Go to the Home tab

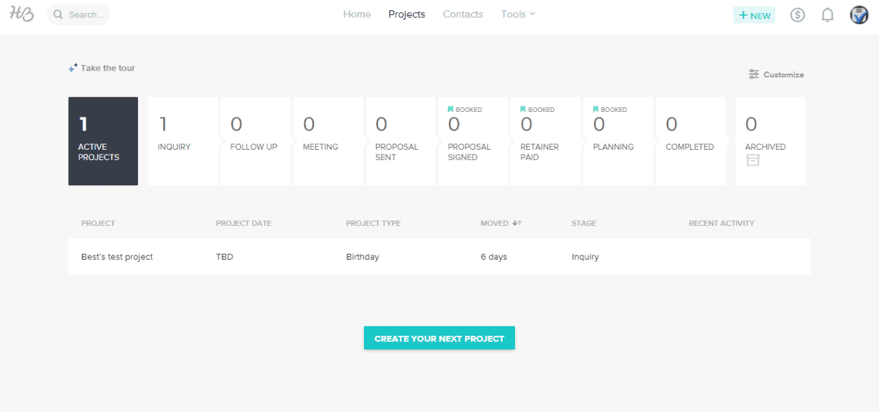(x=356, y=14)
